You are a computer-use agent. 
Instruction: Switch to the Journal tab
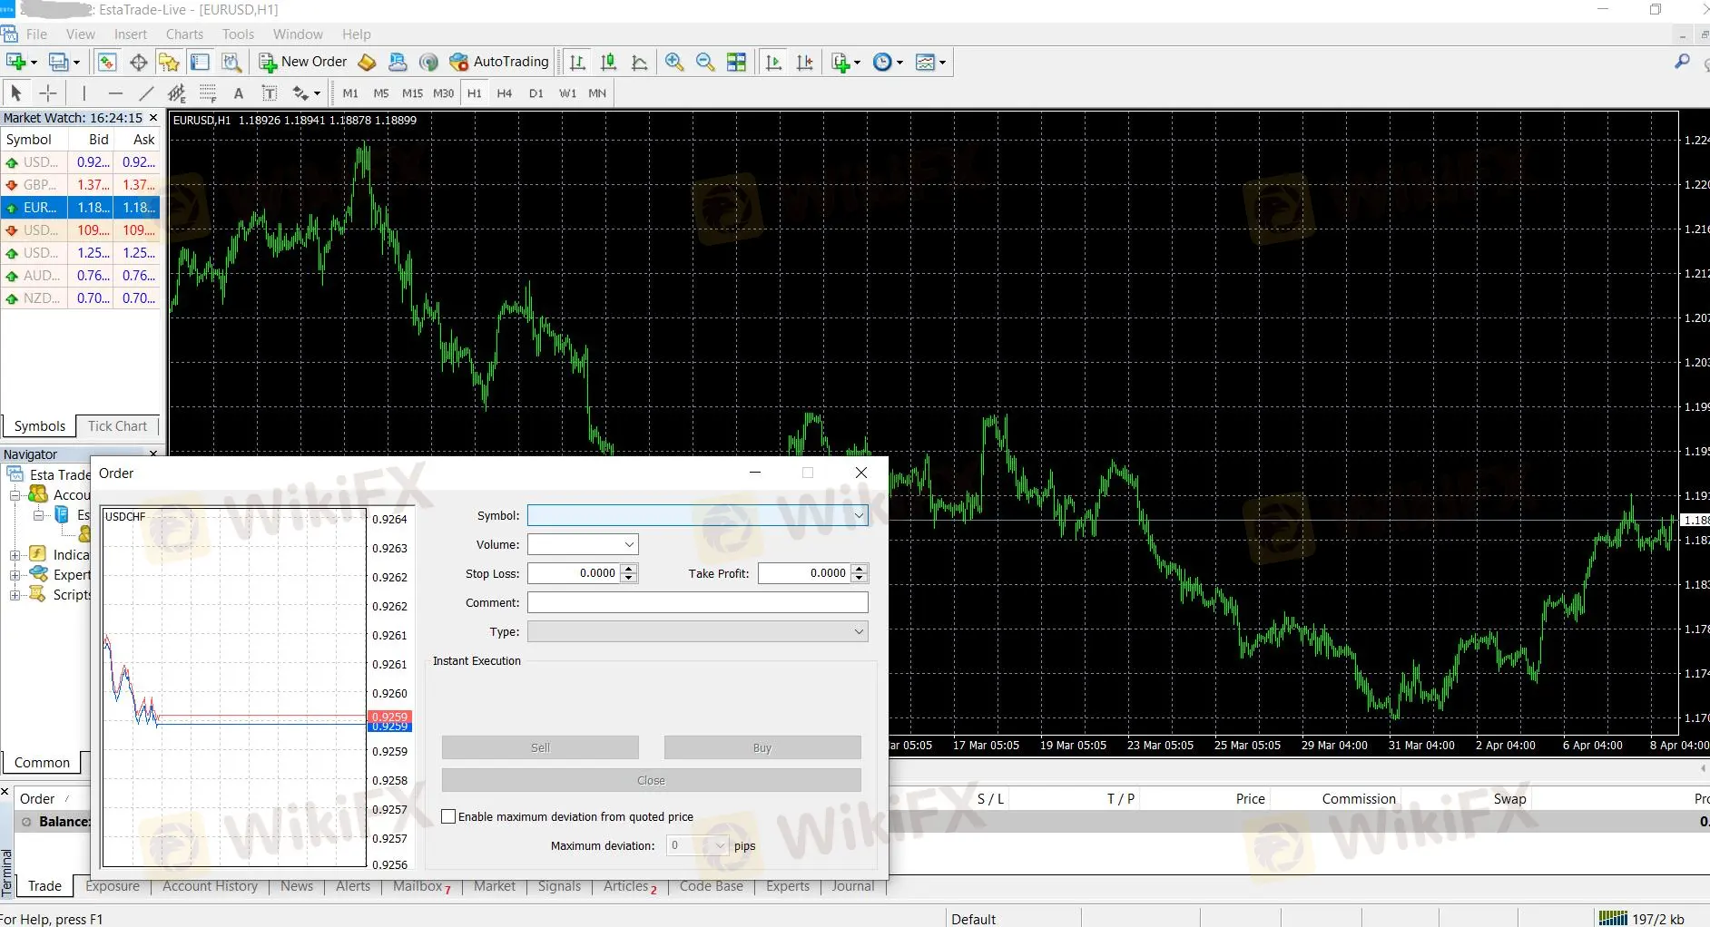[x=851, y=886]
